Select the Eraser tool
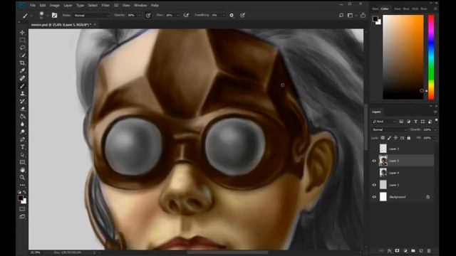456x256 pixels. tap(22, 109)
